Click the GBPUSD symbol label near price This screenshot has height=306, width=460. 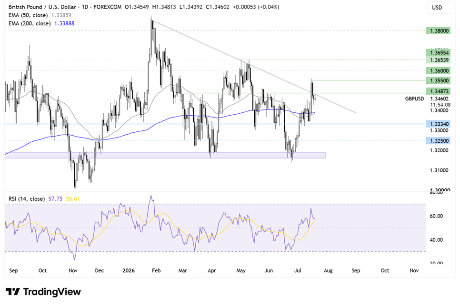click(414, 99)
